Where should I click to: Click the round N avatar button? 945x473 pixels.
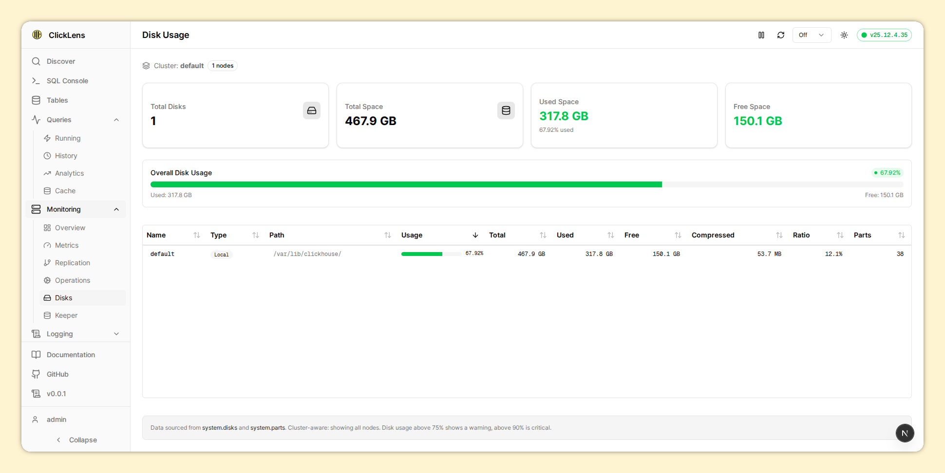click(x=905, y=433)
